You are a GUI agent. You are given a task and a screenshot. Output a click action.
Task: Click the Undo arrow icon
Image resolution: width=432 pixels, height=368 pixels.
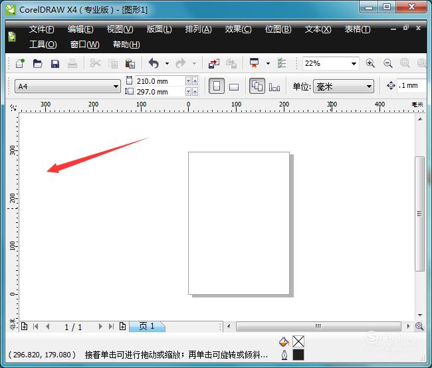coord(154,63)
